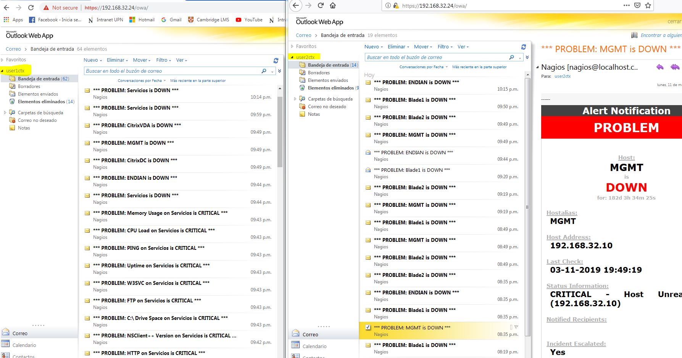
Task: Open the Firefox page actions menu (three dots)
Action: pyautogui.click(x=626, y=5)
